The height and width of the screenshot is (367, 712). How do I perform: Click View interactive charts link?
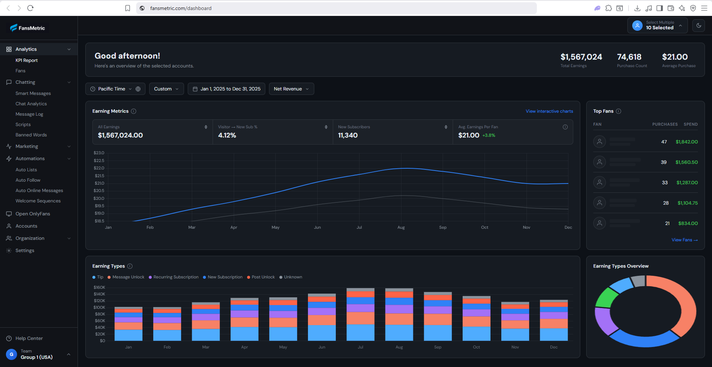549,111
